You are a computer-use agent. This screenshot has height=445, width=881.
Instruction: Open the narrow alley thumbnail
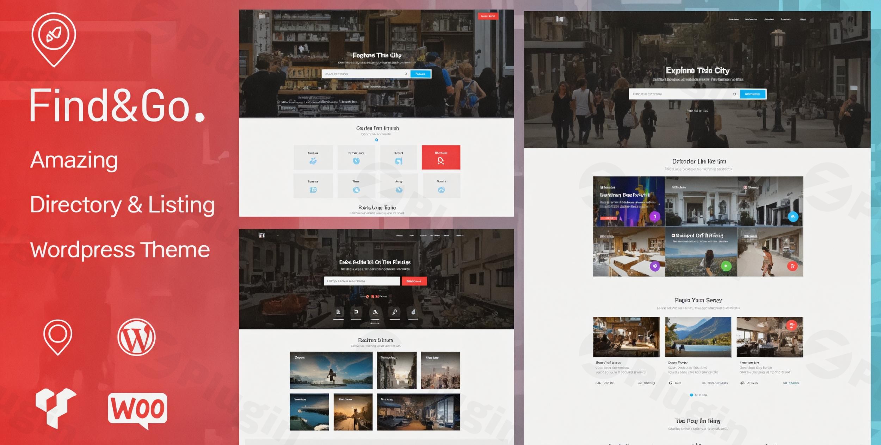pos(397,370)
